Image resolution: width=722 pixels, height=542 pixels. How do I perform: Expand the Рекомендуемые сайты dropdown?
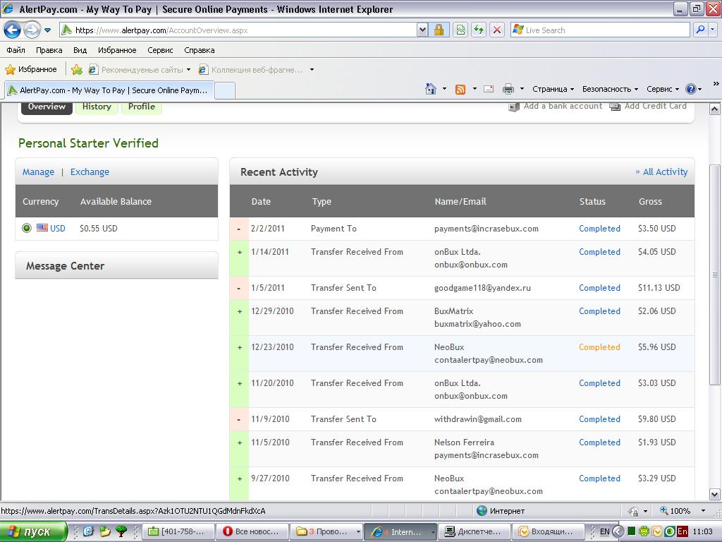[188, 70]
